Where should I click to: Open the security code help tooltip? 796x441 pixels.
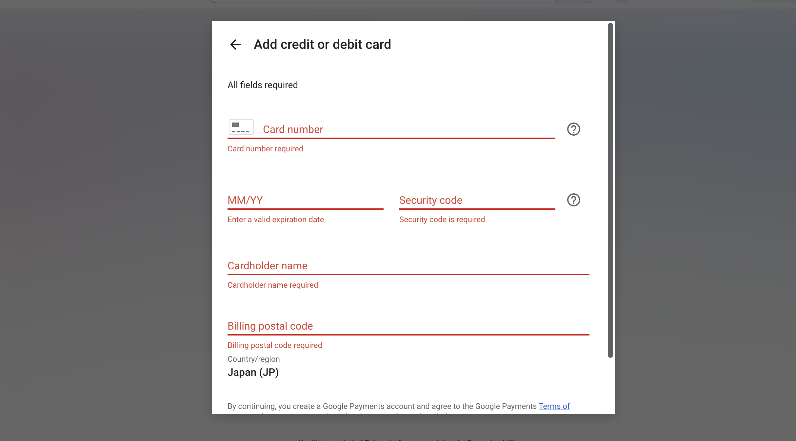pyautogui.click(x=574, y=200)
